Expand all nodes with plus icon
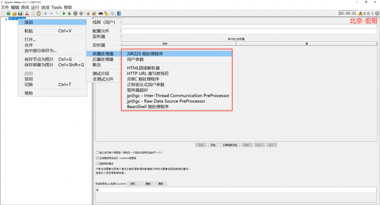 point(45,14)
